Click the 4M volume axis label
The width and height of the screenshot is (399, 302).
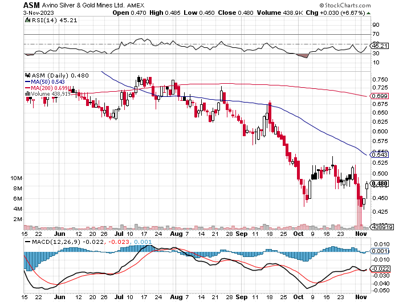pyautogui.click(x=18, y=209)
